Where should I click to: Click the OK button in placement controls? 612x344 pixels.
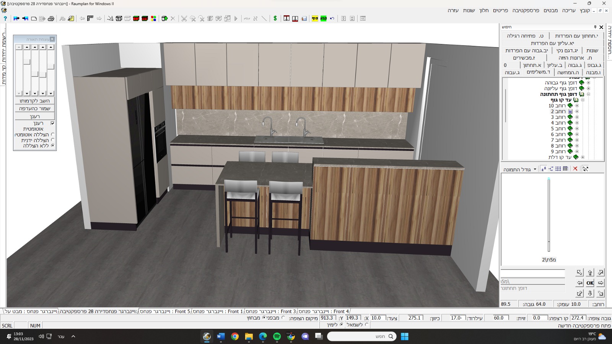pos(590,283)
